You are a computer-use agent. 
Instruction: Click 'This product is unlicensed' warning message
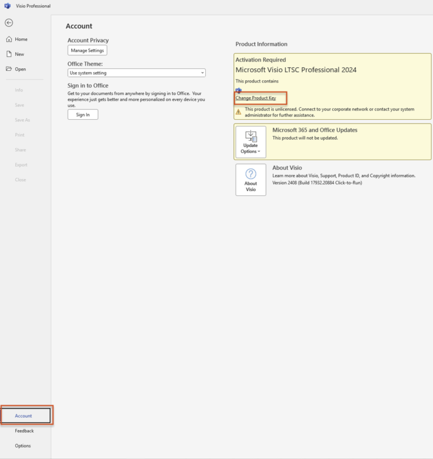point(329,112)
